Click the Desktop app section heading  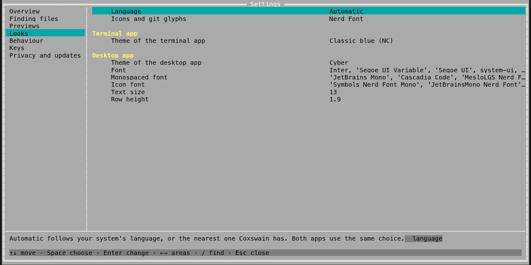[x=113, y=55]
